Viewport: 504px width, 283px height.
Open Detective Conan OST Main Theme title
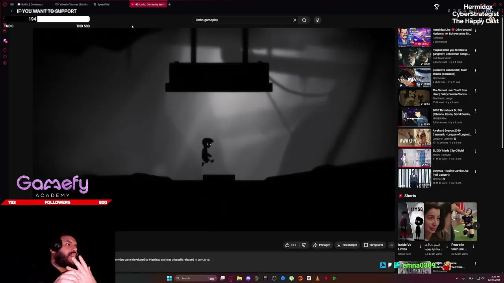tap(450, 72)
